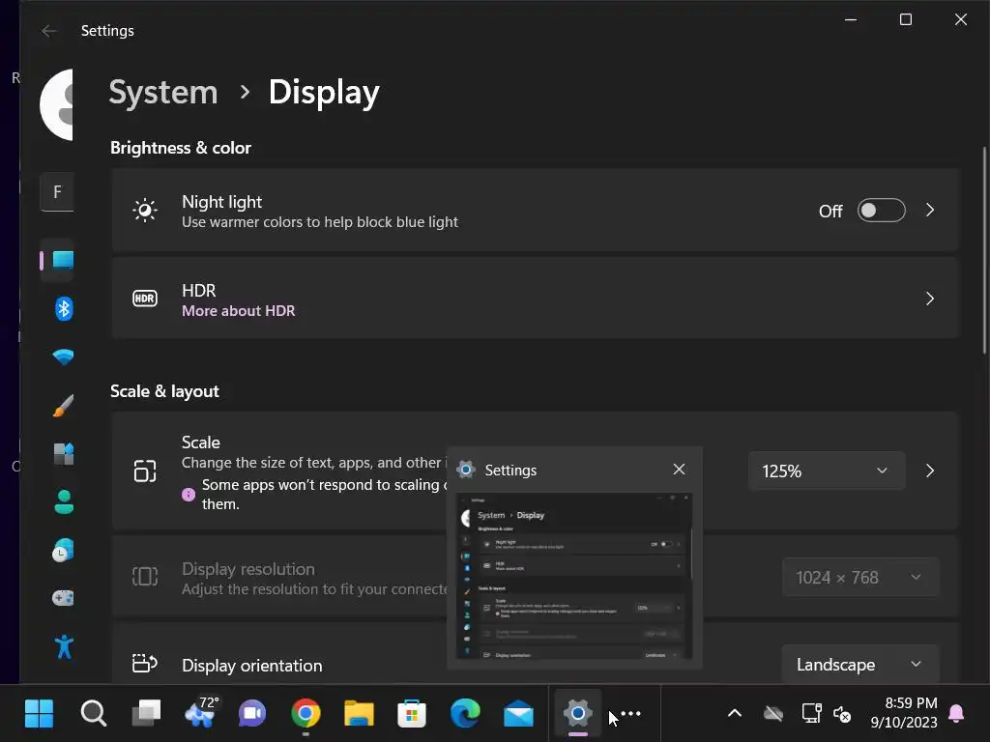
Task: Open Microsoft Store from taskbar
Action: [x=412, y=714]
